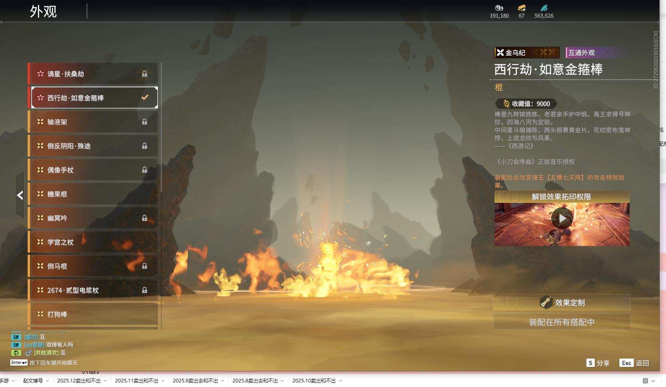
Task: Click the lock icon on 摘星·扶桑劫
Action: [145, 74]
